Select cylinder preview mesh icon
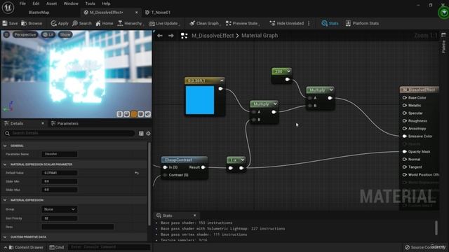 tap(120, 114)
